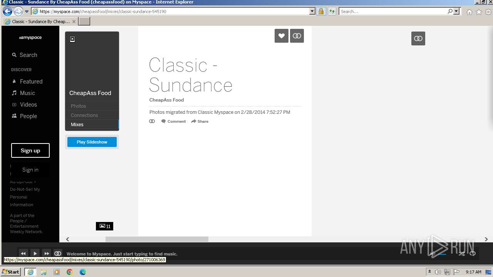Screen dimensions: 493x277
Task: Show hidden tray icons arrow
Action: [429, 272]
